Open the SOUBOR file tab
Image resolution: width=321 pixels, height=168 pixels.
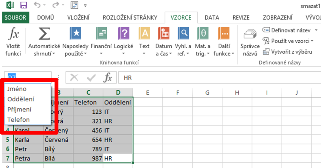(x=15, y=18)
